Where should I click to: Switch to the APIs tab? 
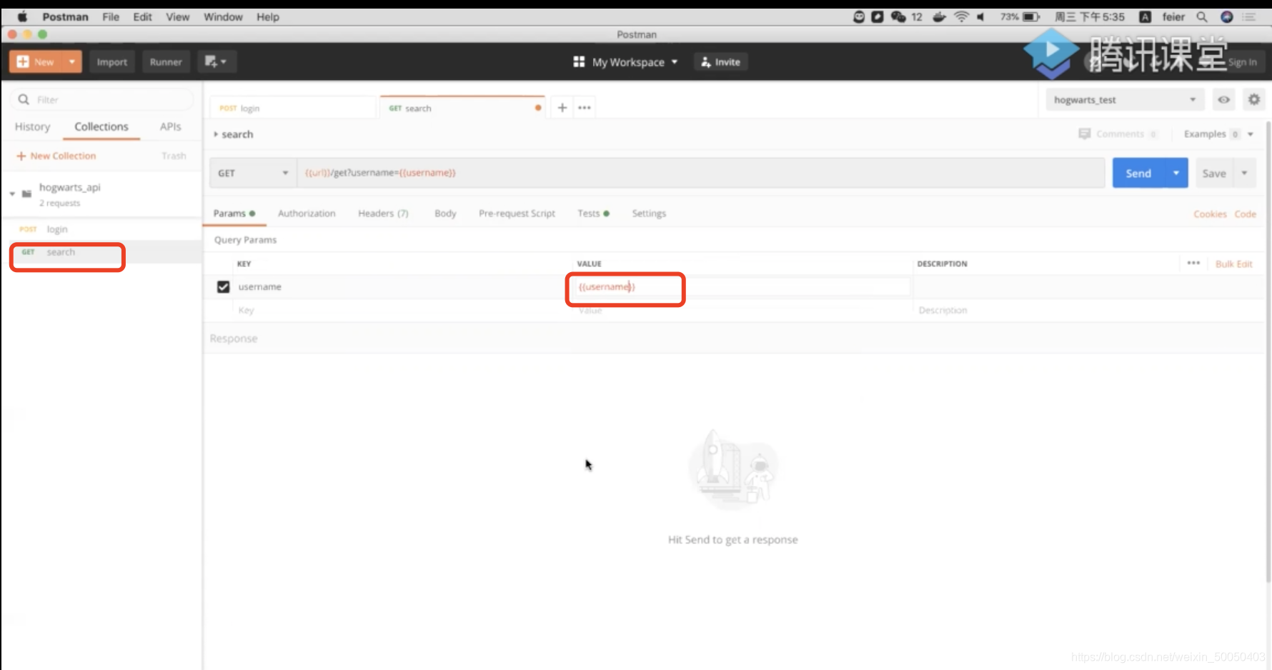(170, 126)
